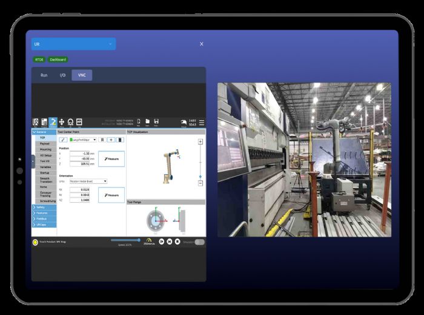The image size is (424, 315).
Task: Click the New file icon
Action: coord(139,122)
